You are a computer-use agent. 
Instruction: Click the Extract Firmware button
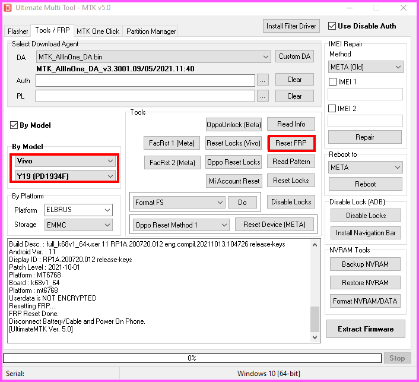pos(366,329)
